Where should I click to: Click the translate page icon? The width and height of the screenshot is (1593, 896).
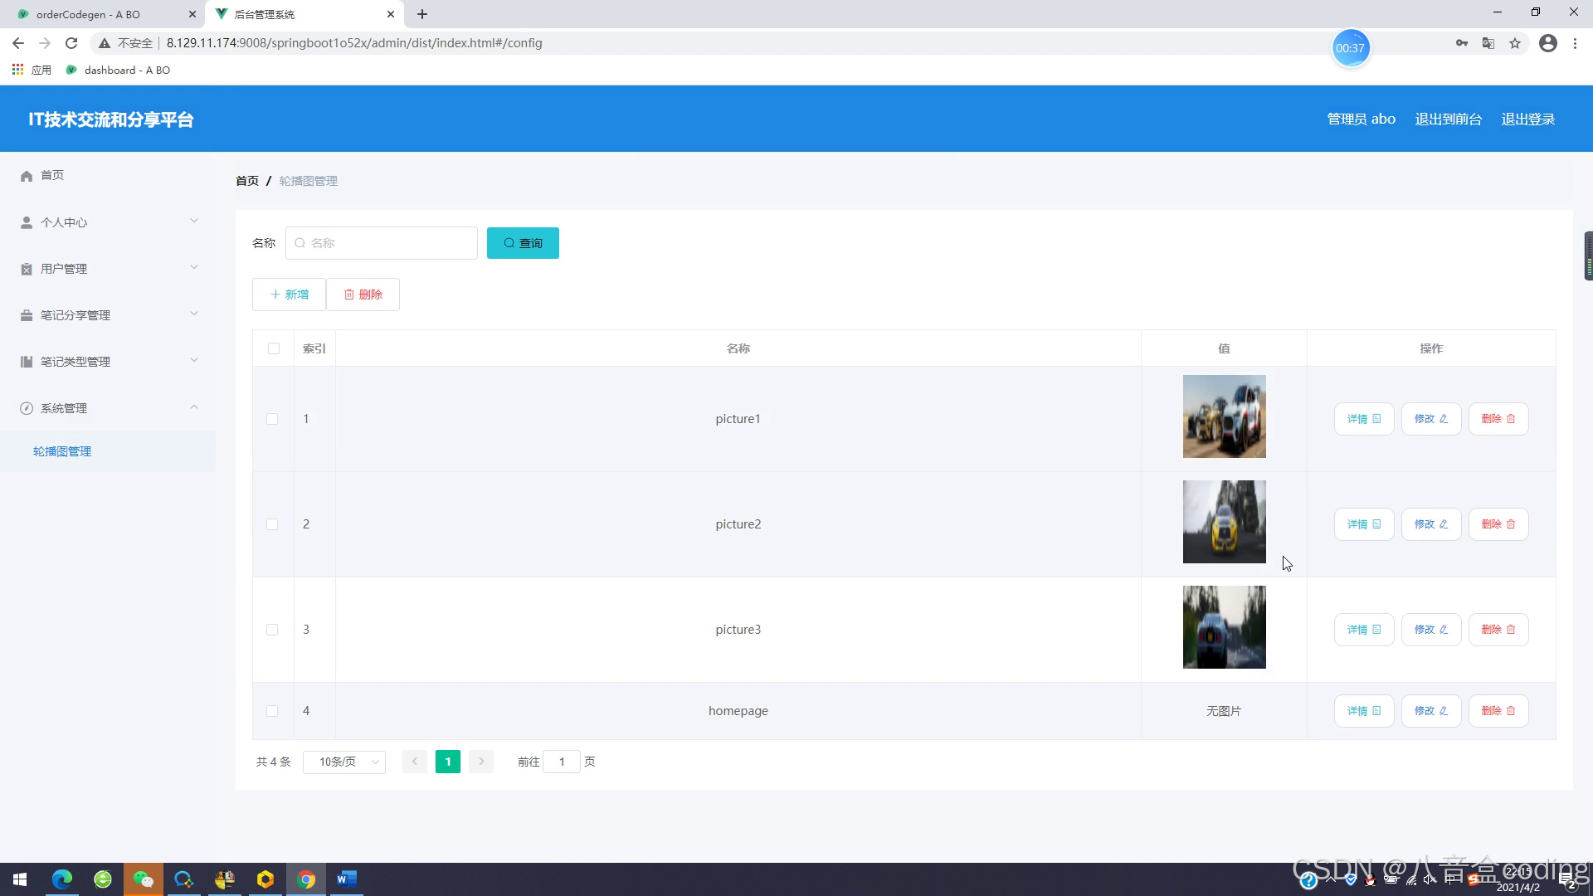click(x=1488, y=43)
